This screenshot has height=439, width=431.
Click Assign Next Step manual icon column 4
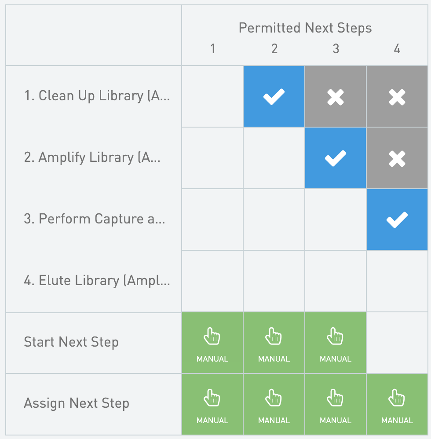[397, 404]
